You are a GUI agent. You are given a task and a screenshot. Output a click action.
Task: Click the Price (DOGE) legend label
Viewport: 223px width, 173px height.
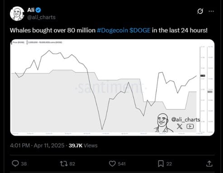pyautogui.click(x=19, y=42)
